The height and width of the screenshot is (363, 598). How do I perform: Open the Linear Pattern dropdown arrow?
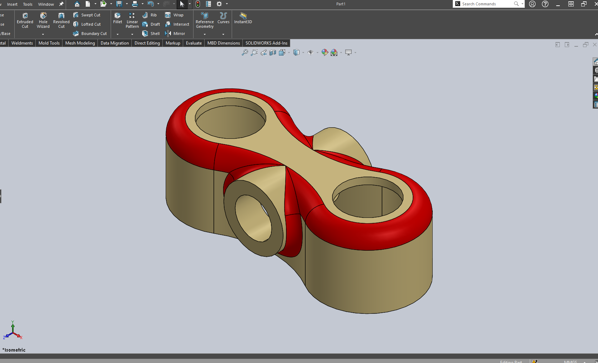[132, 34]
